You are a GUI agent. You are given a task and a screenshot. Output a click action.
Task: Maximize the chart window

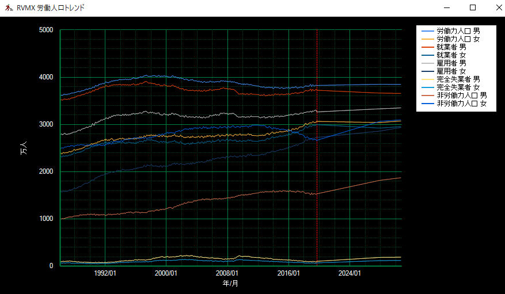473,8
